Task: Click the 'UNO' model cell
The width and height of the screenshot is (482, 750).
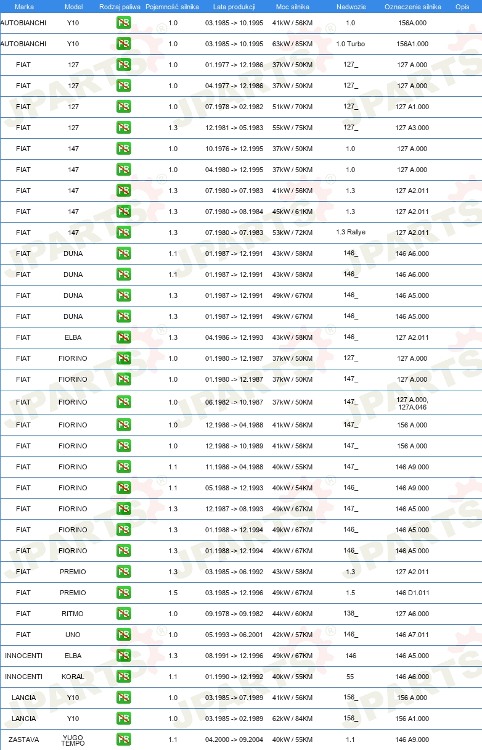Action: (73, 635)
